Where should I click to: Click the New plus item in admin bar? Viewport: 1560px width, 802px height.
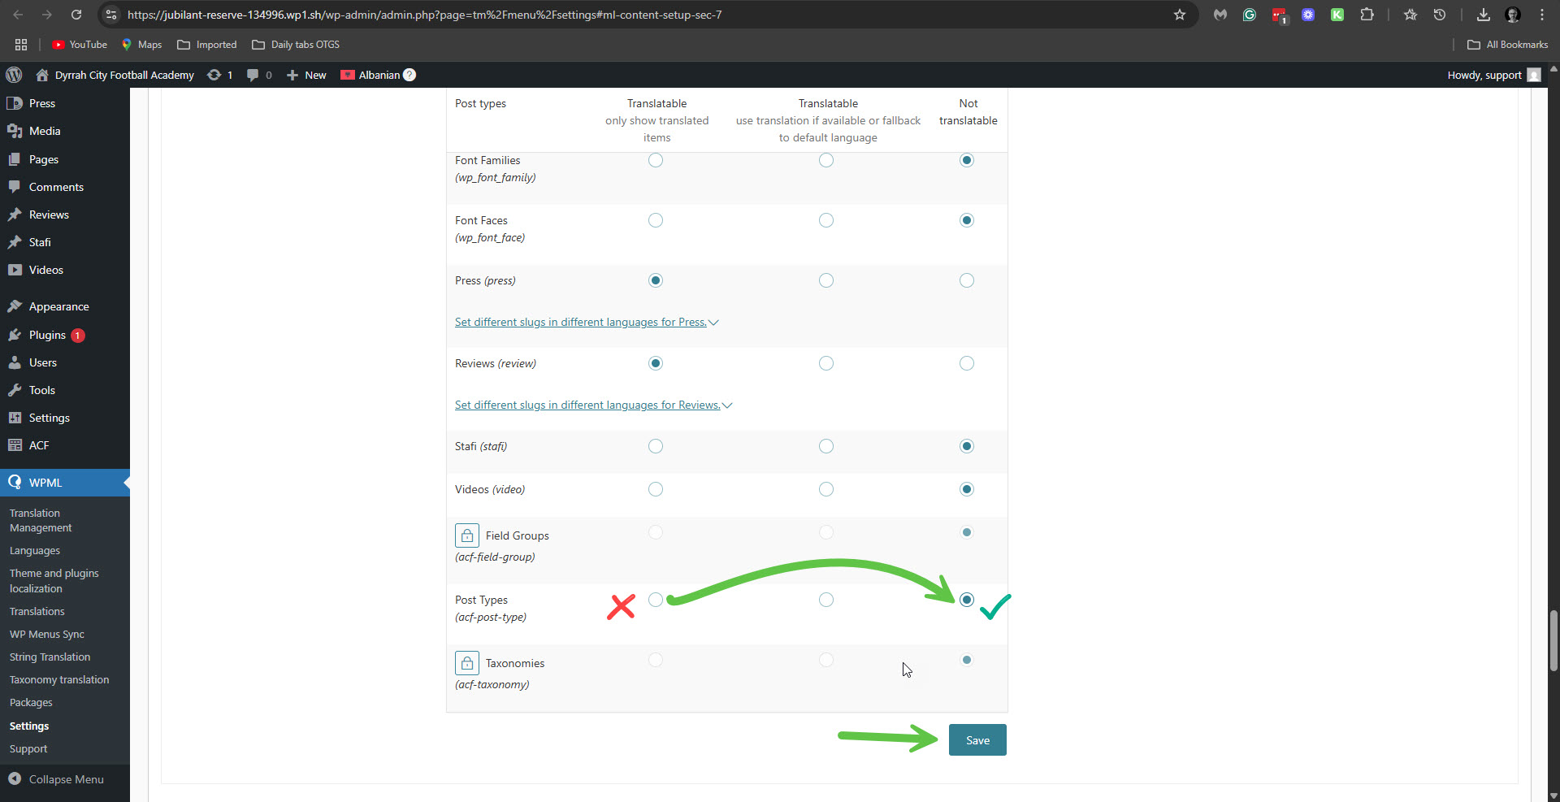306,75
